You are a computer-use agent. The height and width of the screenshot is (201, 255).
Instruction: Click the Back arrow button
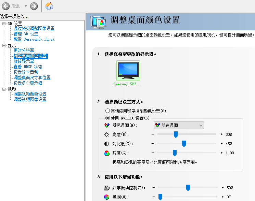coord(6,6)
